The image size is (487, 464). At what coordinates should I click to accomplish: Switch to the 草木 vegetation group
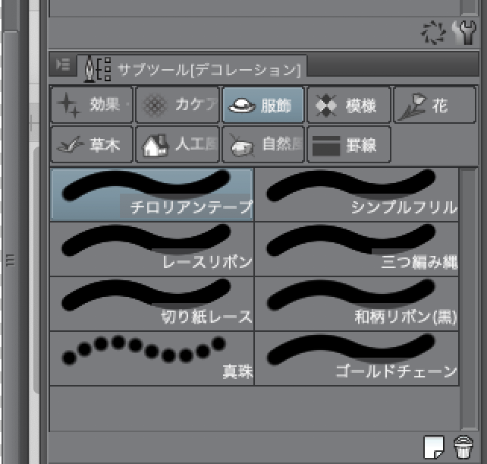[x=91, y=144]
